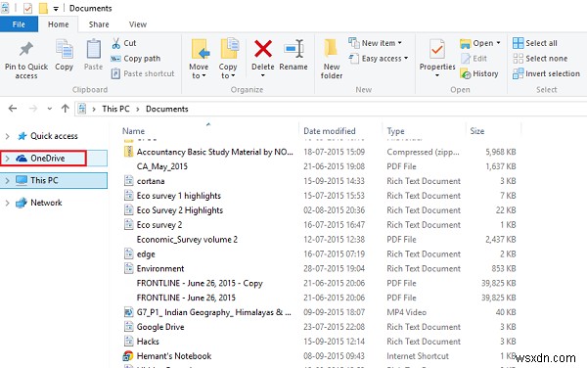The width and height of the screenshot is (587, 368).
Task: Create a New folder
Action: (x=332, y=59)
